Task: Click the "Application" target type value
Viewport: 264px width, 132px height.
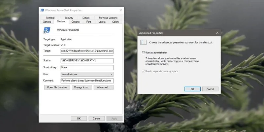Action: [x=66, y=39]
